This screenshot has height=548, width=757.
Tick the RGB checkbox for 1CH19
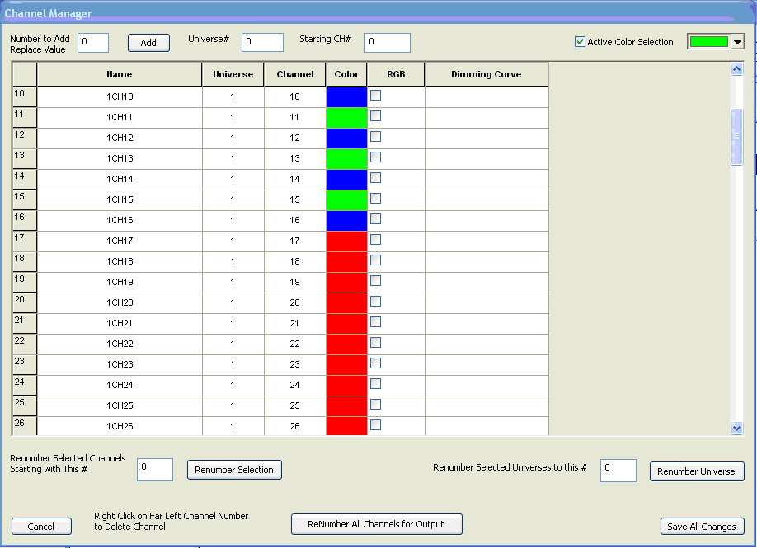tap(375, 281)
